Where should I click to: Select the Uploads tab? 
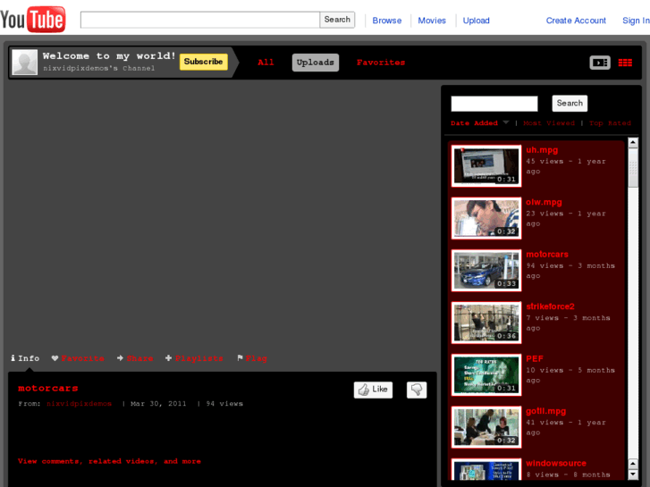(x=316, y=63)
